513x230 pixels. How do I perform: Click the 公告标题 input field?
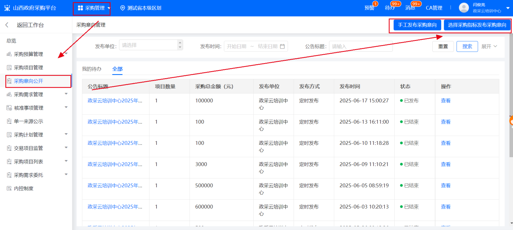point(360,46)
